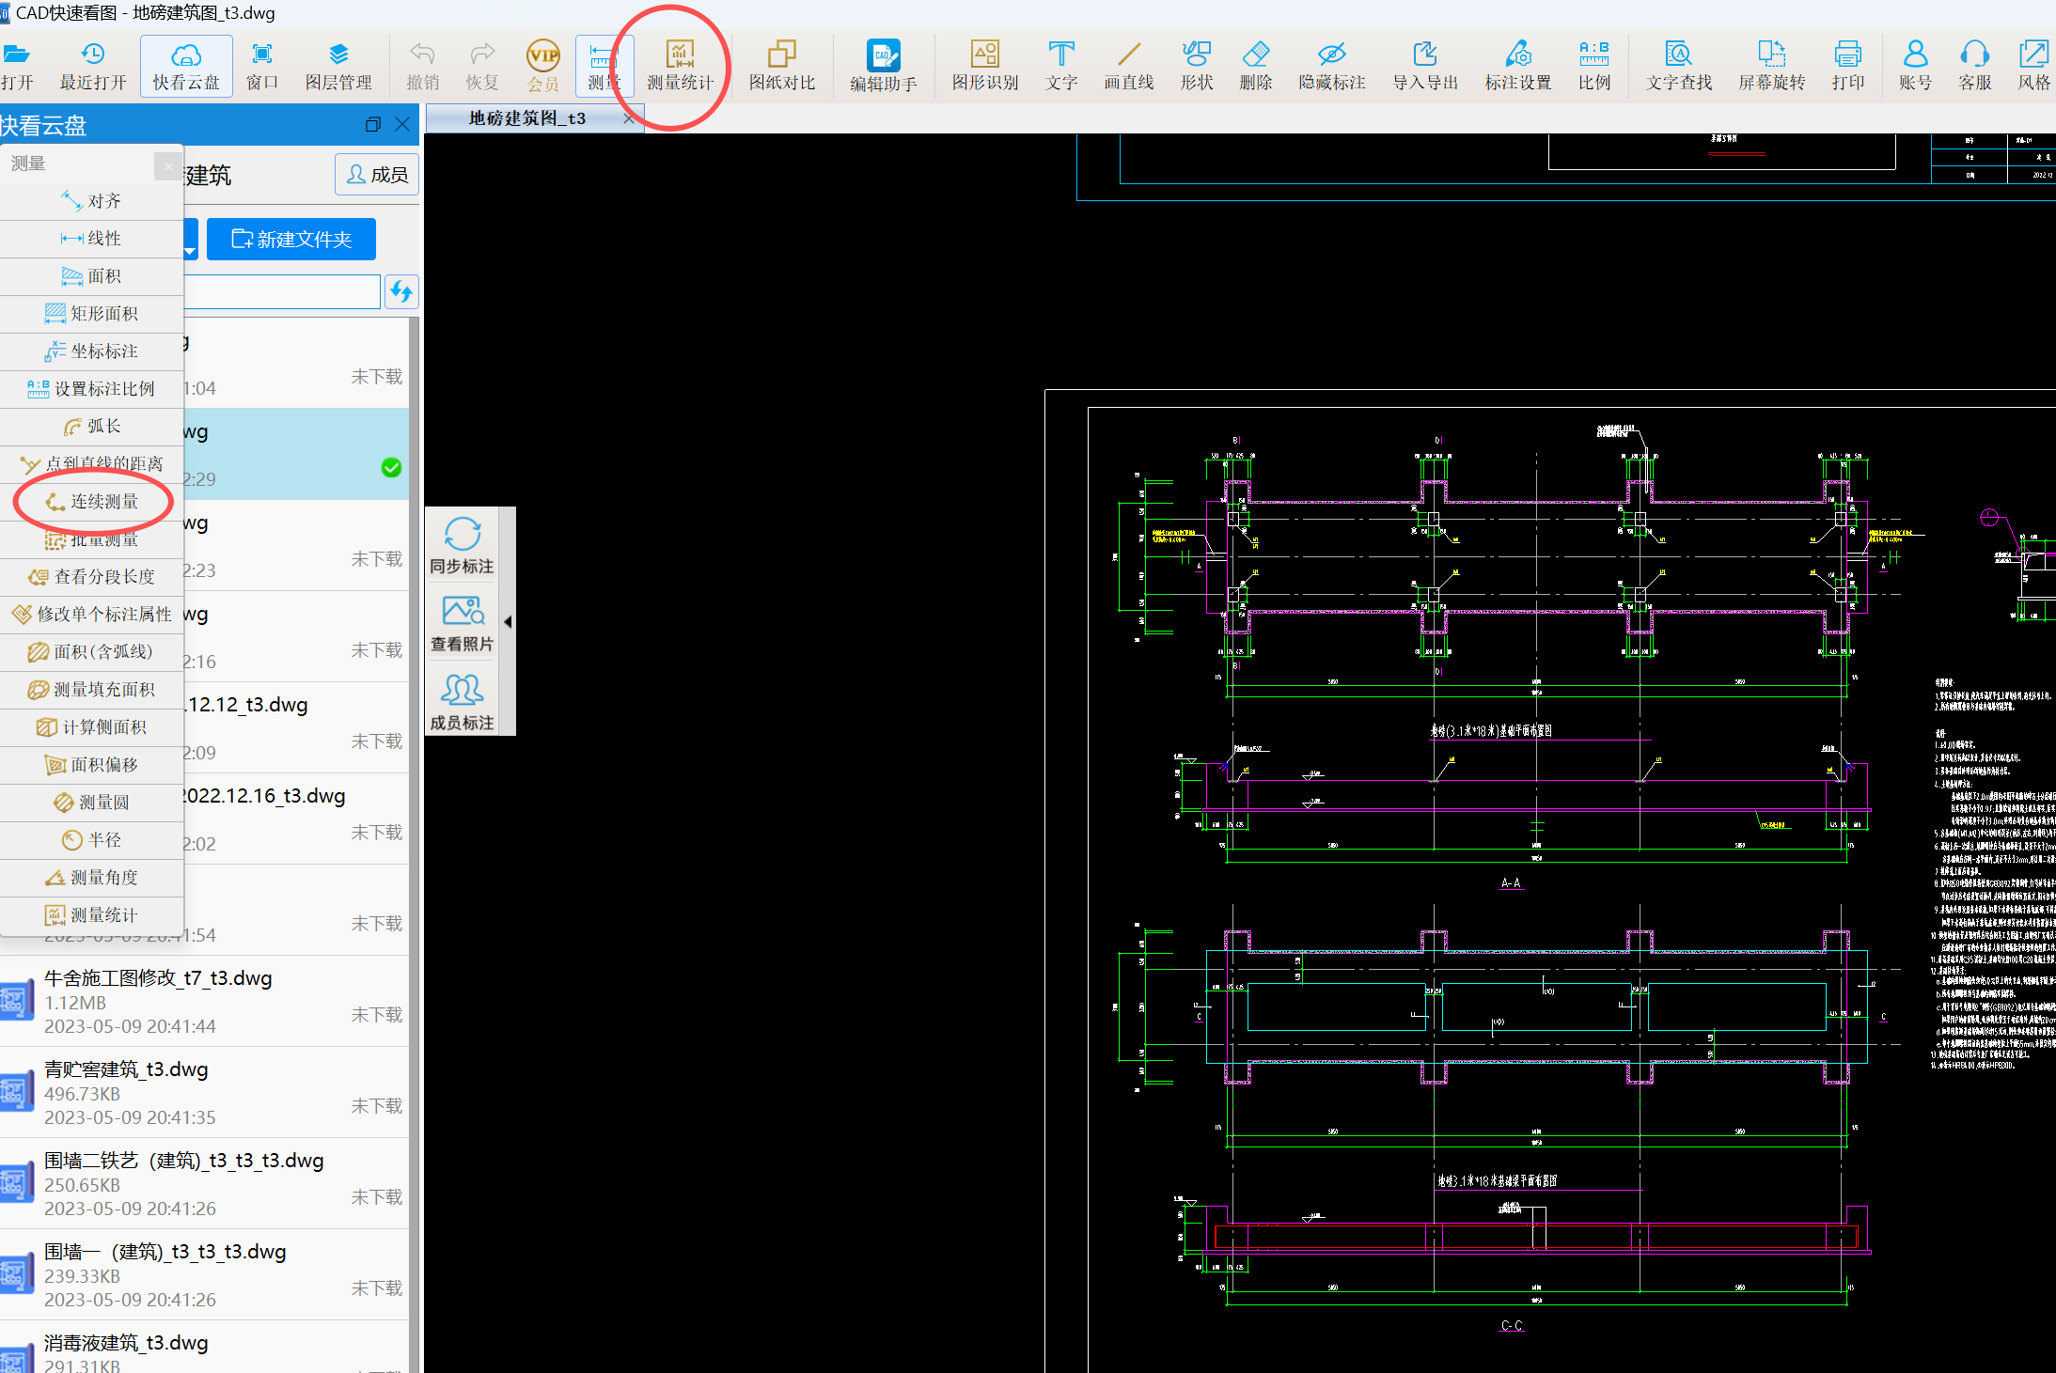Activate the 画直线 draw line tool

1128,66
